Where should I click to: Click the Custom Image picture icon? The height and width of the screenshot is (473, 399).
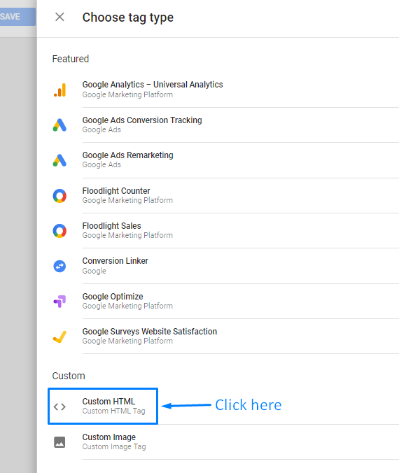coord(59,442)
